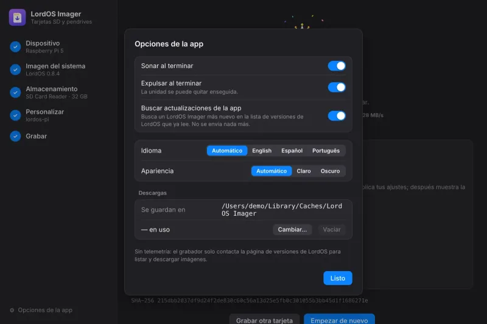487x324 pixels.
Task: Turn off Expulsar al terminar switch
Action: (x=337, y=87)
